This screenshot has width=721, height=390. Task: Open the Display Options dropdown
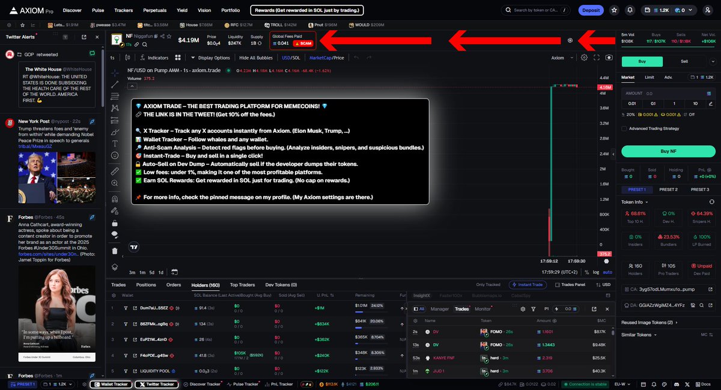(x=210, y=58)
